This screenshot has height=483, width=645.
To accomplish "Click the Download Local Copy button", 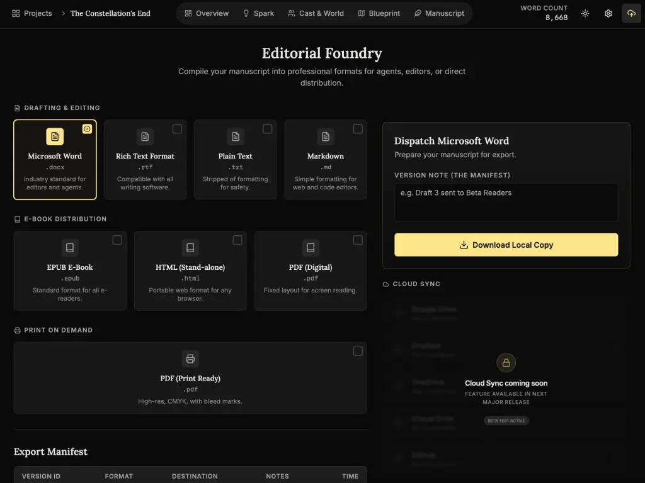I will [506, 244].
